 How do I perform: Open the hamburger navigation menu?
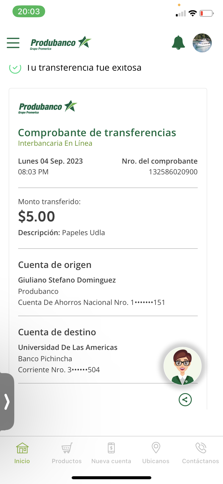point(13,43)
